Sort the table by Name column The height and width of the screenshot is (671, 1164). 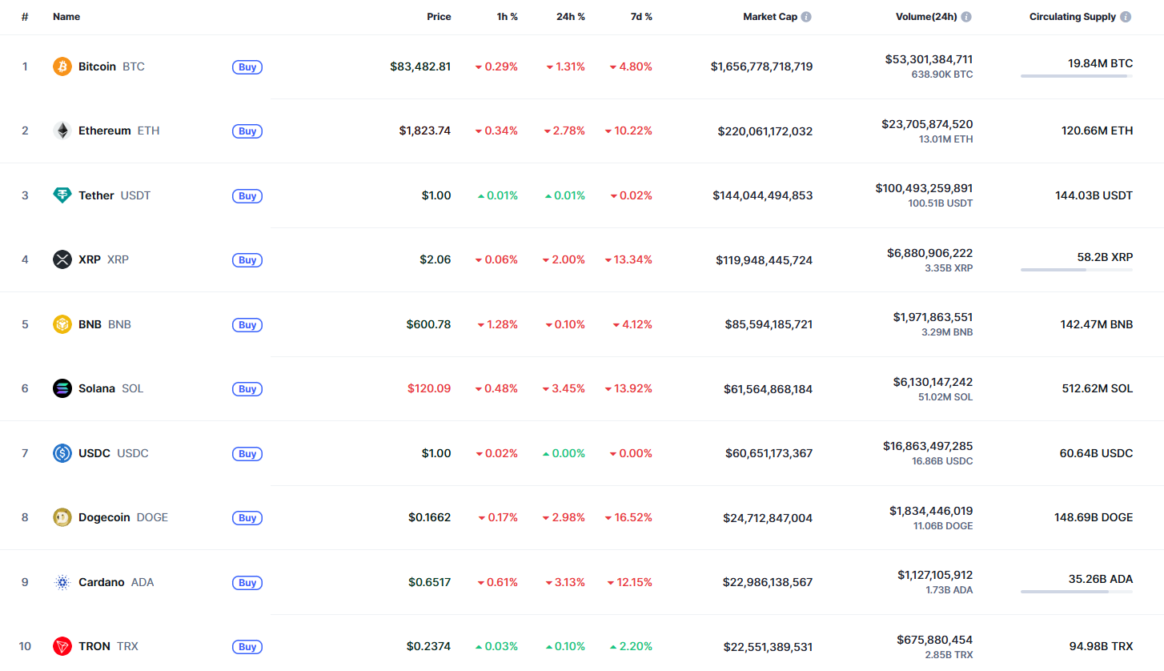(x=66, y=17)
